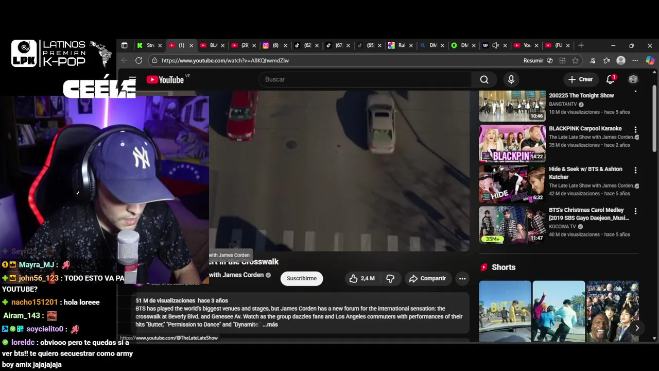Viewport: 659px width, 371px height.
Task: Switch to the TikTok (62 tab
Action: [307, 45]
